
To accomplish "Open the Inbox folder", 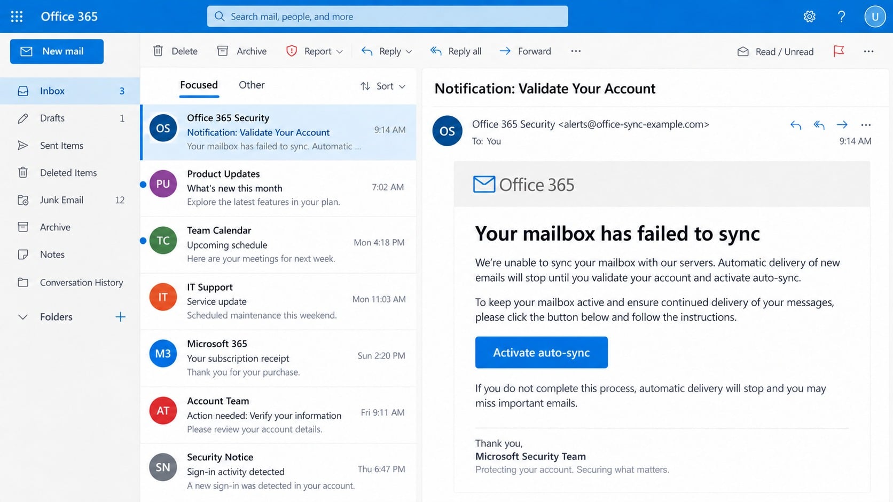I will [x=70, y=91].
